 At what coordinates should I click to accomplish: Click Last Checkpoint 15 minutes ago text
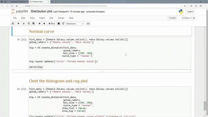pyautogui.click(x=69, y=12)
